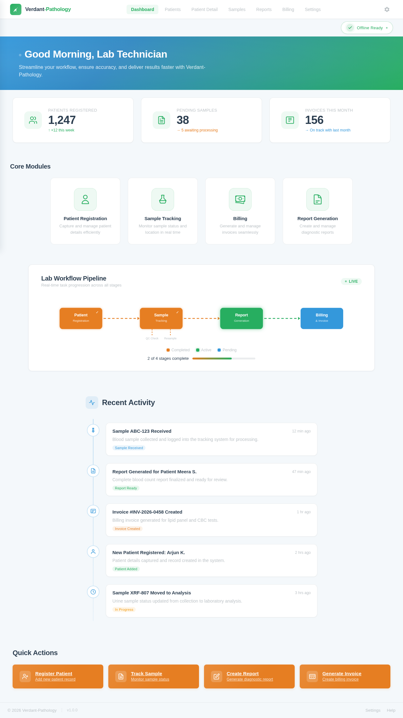The width and height of the screenshot is (403, 718).
Task: Click the Patient Added tag
Action: 126,569
